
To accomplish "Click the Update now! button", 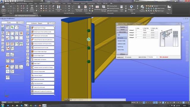I will (x=120, y=57).
